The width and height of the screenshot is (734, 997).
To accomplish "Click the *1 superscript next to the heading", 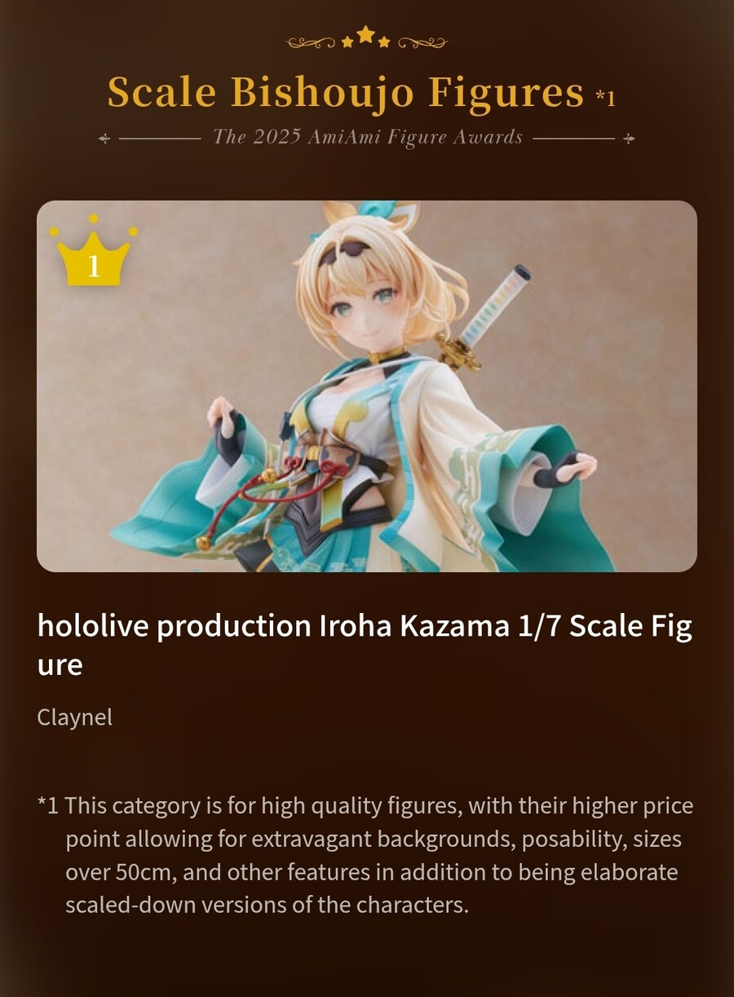I will point(605,97).
